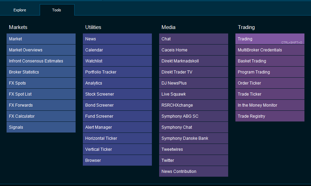Image resolution: width=311 pixels, height=186 pixels.
Task: Open Chat under Media
Action: point(194,39)
